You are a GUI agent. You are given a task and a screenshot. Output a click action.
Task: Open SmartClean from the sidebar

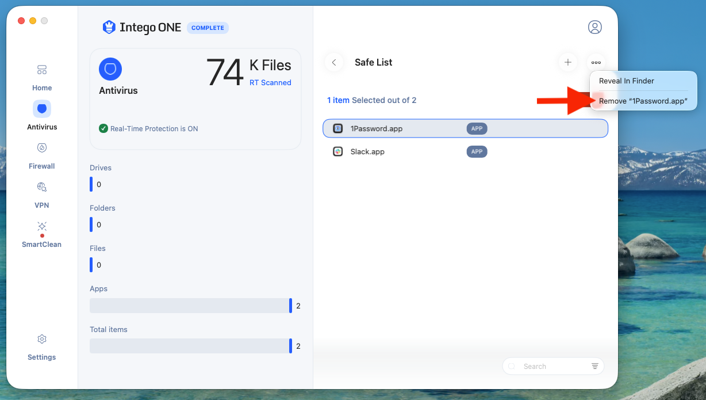click(x=42, y=234)
